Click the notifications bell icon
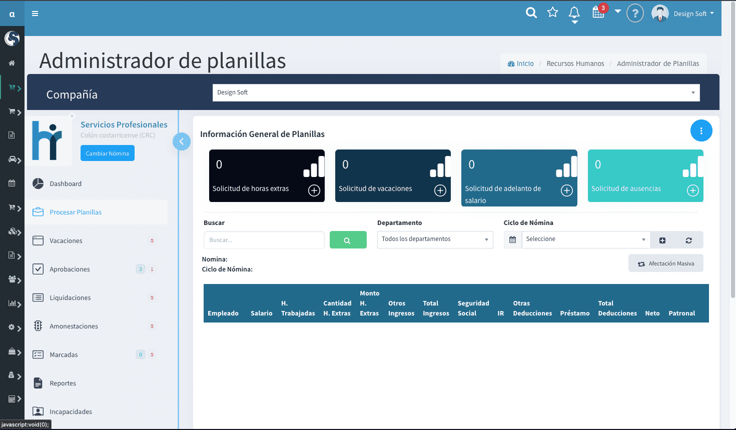Screen dimensions: 736x430 (x=574, y=13)
